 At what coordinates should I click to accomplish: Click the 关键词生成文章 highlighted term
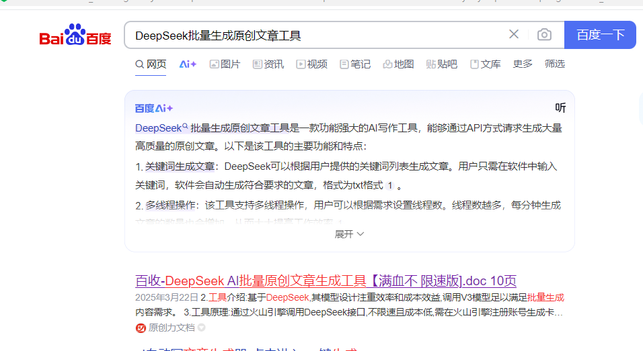click(x=180, y=166)
